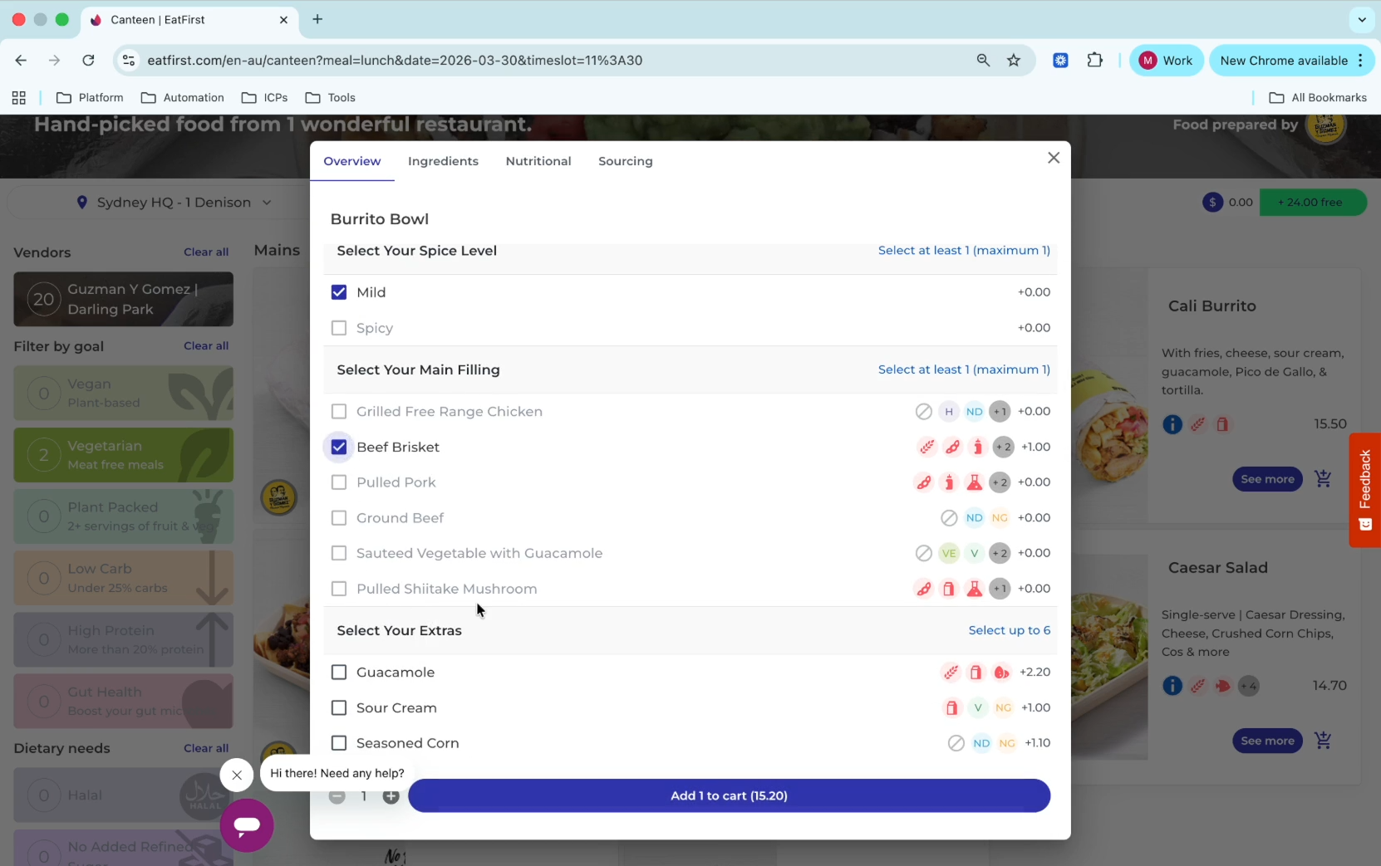This screenshot has height=866, width=1381.
Task: Tick the Ground Beef checkbox
Action: click(338, 518)
